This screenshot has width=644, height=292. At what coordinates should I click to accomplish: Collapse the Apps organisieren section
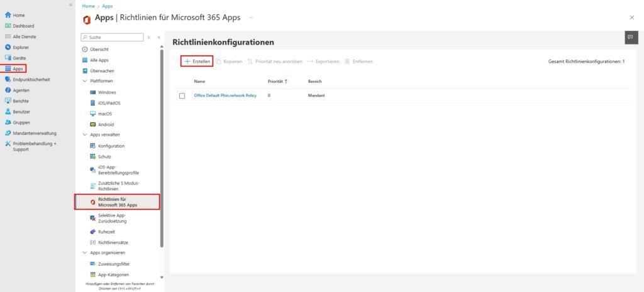85,253
